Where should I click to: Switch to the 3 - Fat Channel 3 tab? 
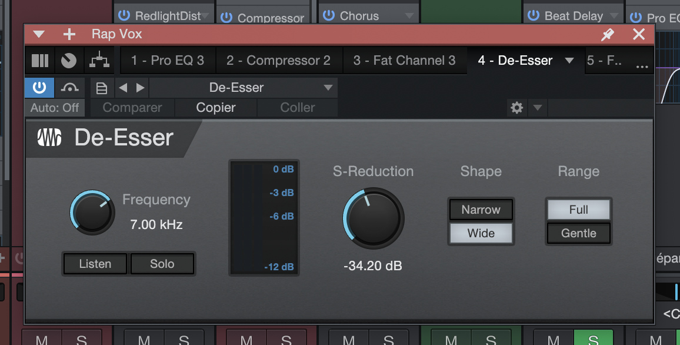click(x=404, y=60)
